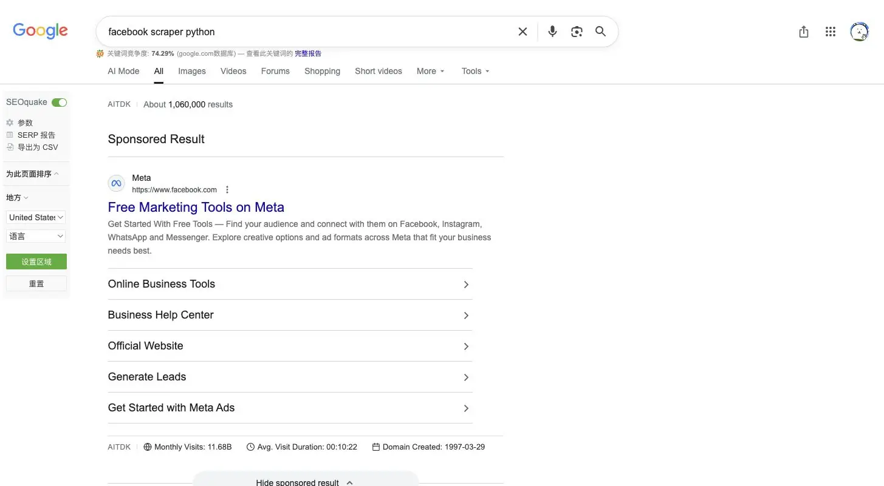Image resolution: width=884 pixels, height=486 pixels.
Task: Open the Generate Leads sitelink
Action: [x=290, y=377]
